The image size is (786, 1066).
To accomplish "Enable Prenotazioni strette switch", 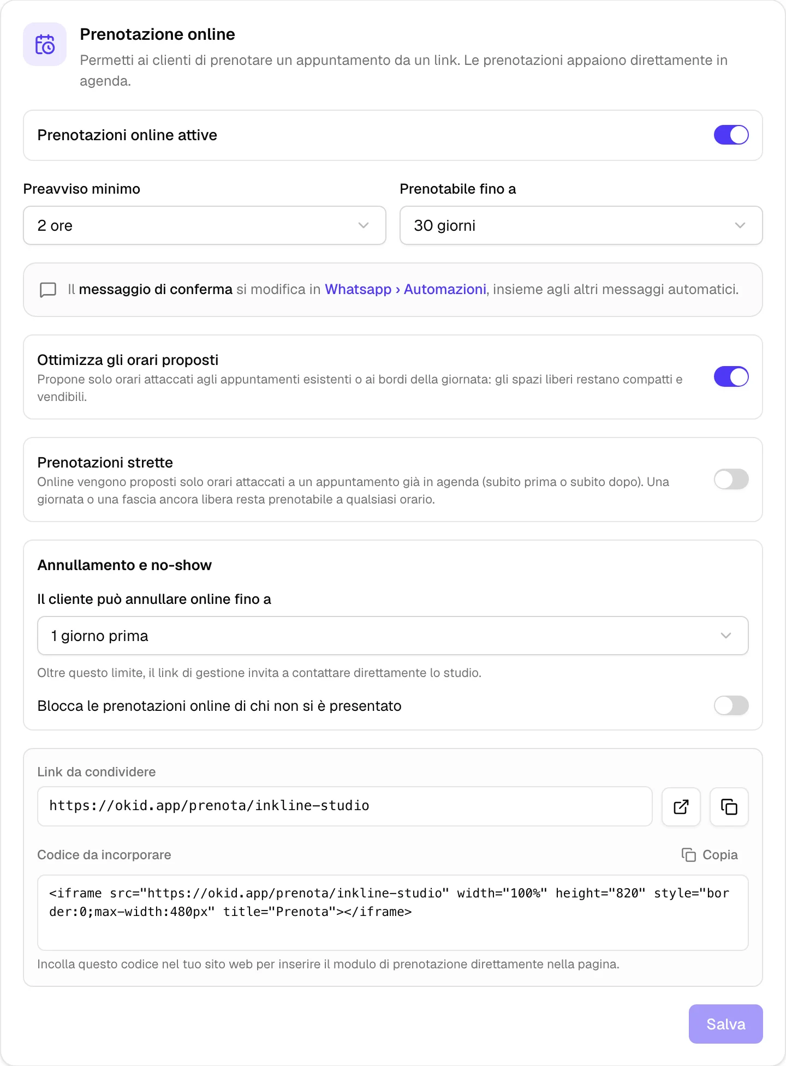I will coord(731,480).
